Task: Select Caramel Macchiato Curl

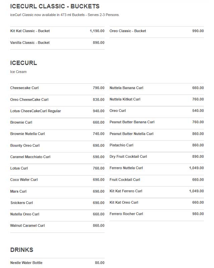Action: tap(57, 157)
